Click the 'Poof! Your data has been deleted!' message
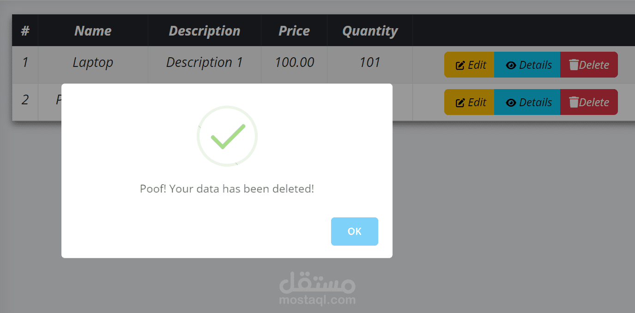 coord(227,189)
